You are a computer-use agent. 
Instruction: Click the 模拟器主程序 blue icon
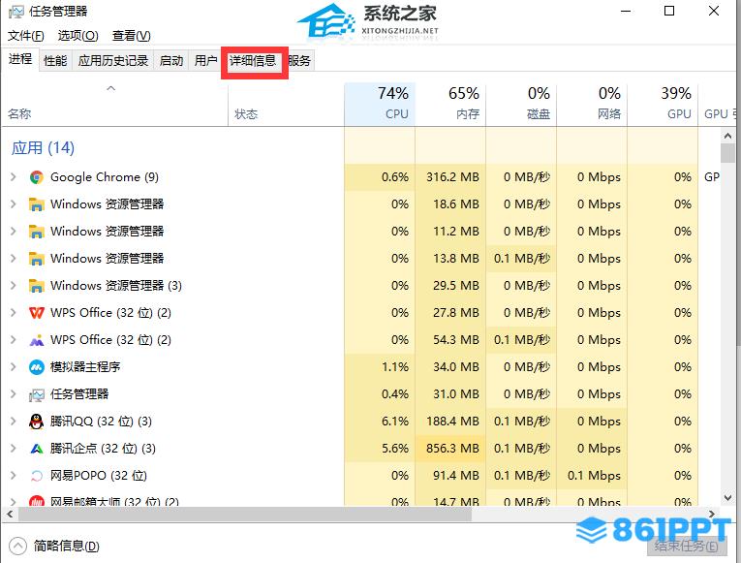[x=37, y=367]
